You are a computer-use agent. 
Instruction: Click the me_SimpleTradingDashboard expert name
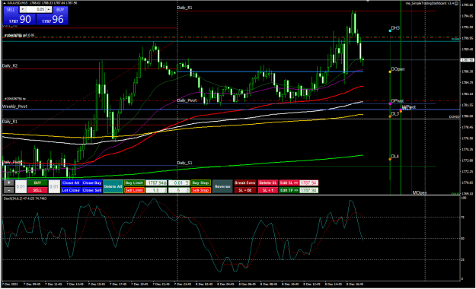tap(430, 3)
